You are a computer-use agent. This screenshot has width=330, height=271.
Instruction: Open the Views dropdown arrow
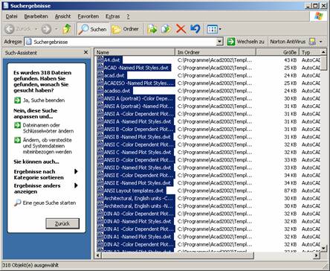pos(220,29)
